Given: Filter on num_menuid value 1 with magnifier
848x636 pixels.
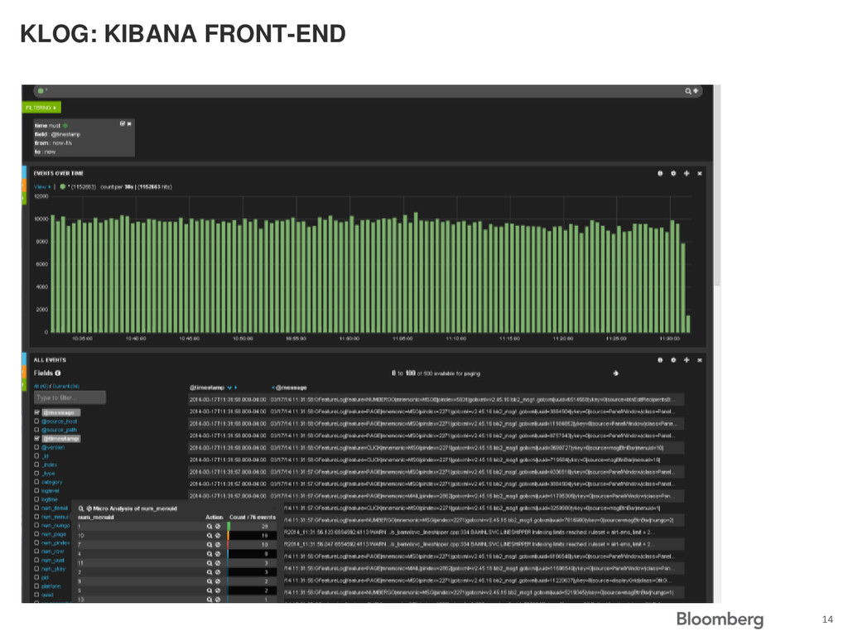Looking at the screenshot, I should 210,526.
